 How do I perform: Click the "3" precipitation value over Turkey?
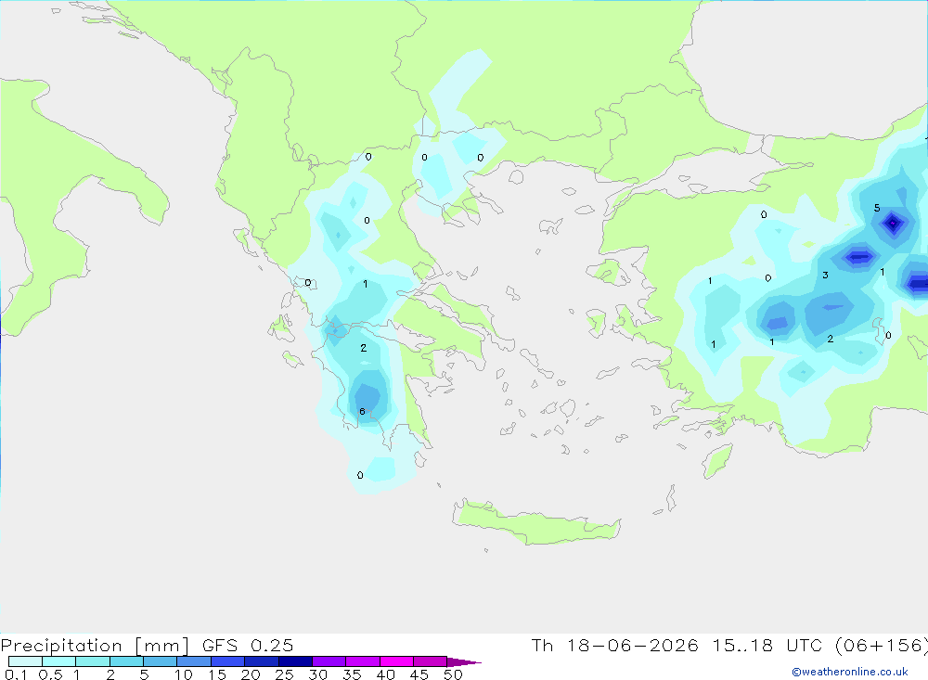825,275
